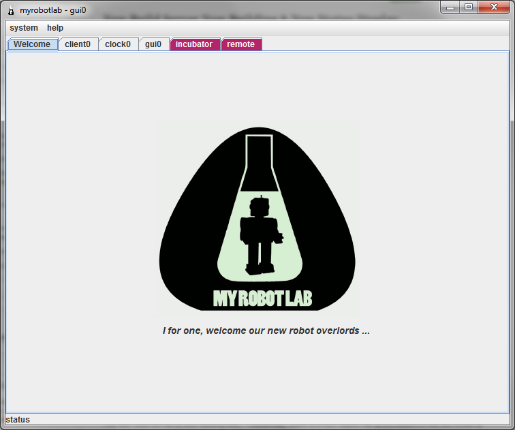Viewport: 515px width, 430px height.
Task: Open the remote tab
Action: [241, 44]
